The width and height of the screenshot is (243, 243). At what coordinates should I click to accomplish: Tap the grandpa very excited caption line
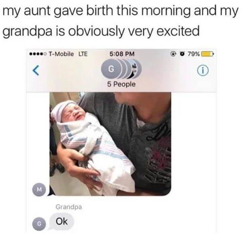coord(101,30)
